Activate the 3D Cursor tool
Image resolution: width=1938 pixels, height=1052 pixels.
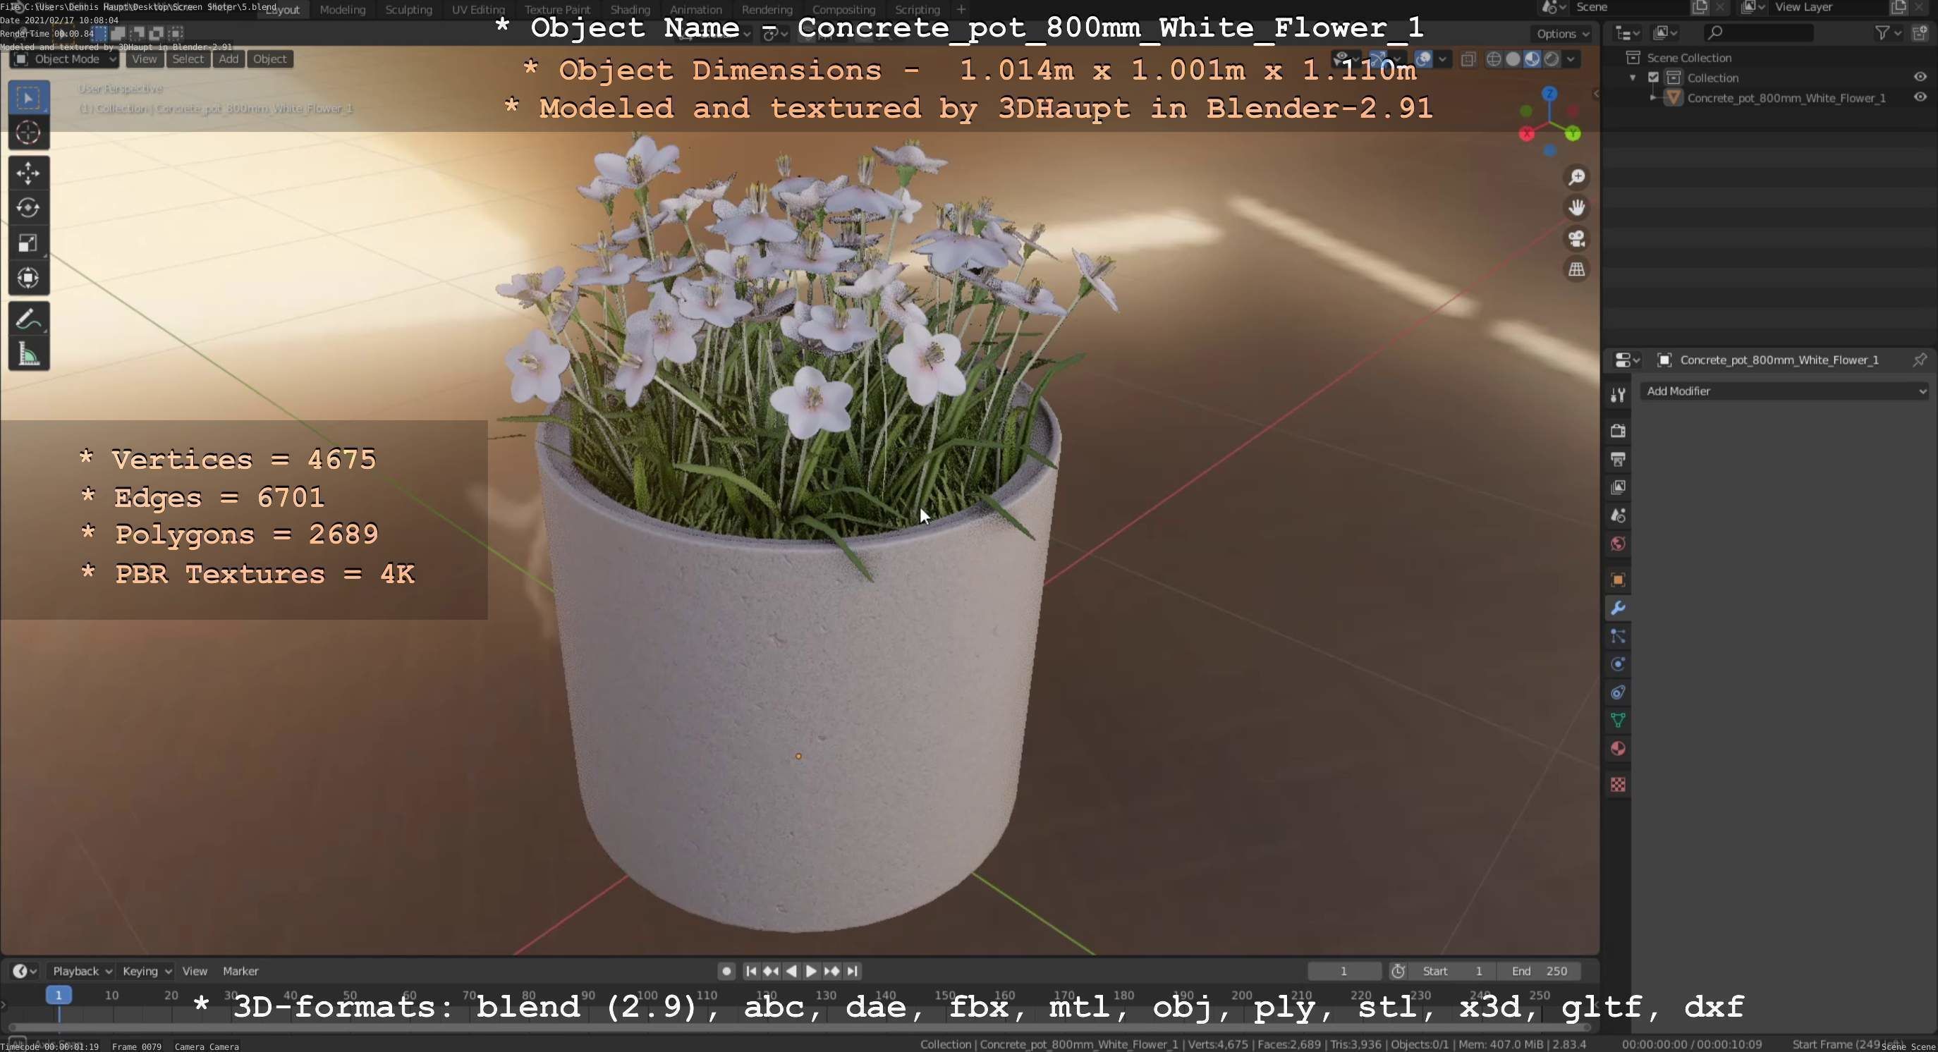29,133
